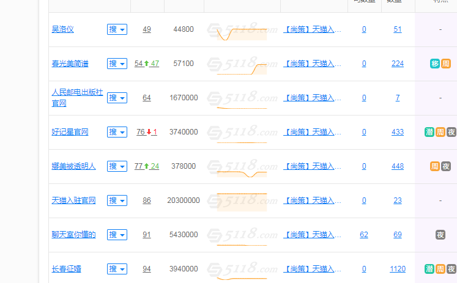Screen dimensions: 457x283
Task: Open page title link in 吴洛仪 row
Action: (x=312, y=29)
